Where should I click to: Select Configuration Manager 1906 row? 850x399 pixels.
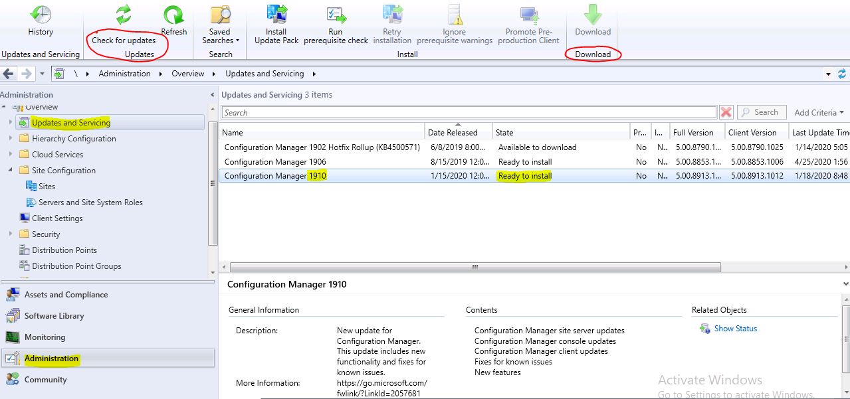(x=534, y=162)
